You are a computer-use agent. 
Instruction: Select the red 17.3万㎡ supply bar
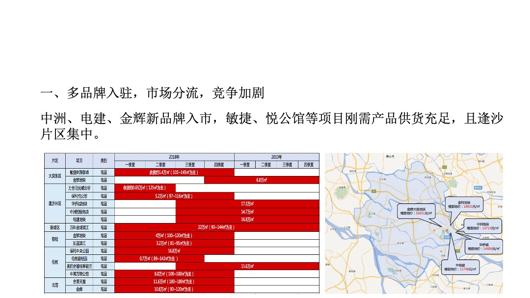point(247,203)
